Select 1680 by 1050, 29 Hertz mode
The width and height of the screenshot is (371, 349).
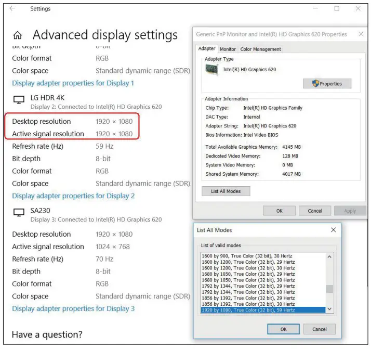263,274
